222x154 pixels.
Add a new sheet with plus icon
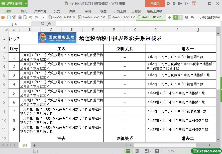click(x=34, y=145)
